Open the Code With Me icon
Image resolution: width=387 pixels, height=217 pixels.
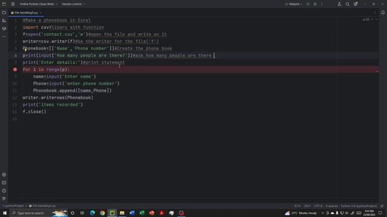tap(339, 4)
